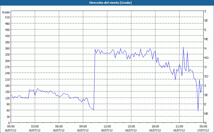The height and width of the screenshot is (133, 214).
Task: Pick the 150 tick label on the left axis
Action: 8,92
